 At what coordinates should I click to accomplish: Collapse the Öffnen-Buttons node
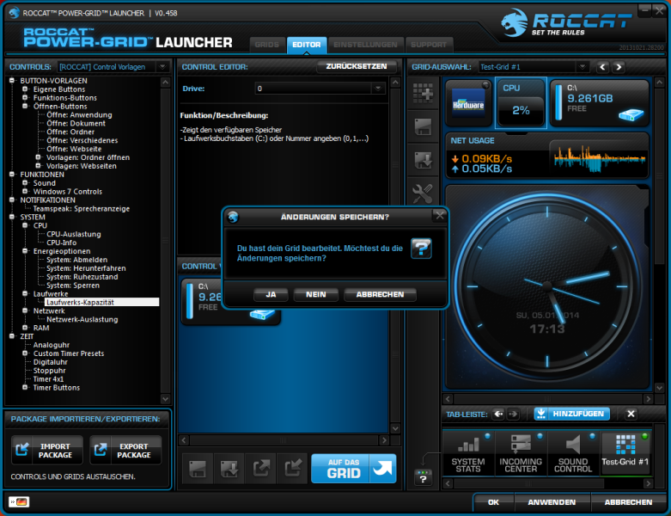[25, 106]
